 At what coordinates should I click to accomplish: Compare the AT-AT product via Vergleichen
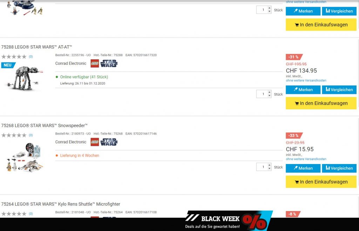click(x=339, y=90)
